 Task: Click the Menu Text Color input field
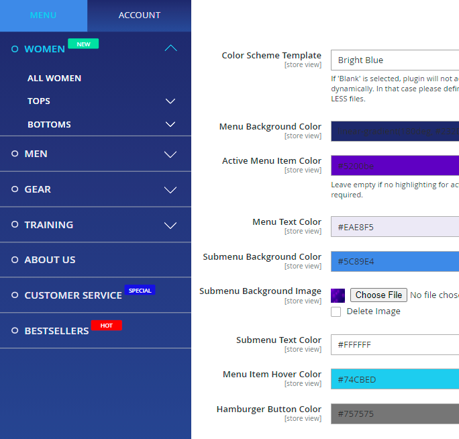click(x=395, y=227)
